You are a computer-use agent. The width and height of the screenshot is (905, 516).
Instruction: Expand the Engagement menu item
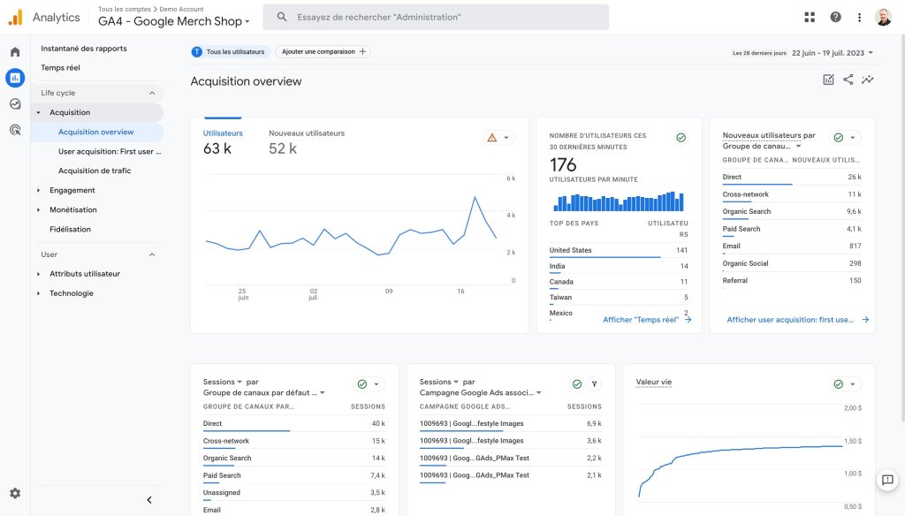39,191
